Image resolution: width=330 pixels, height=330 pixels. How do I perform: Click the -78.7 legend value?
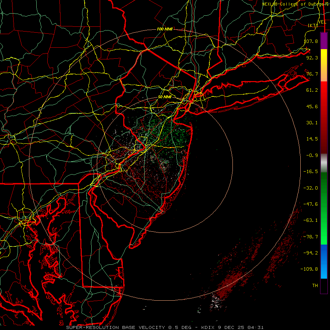point(311,237)
